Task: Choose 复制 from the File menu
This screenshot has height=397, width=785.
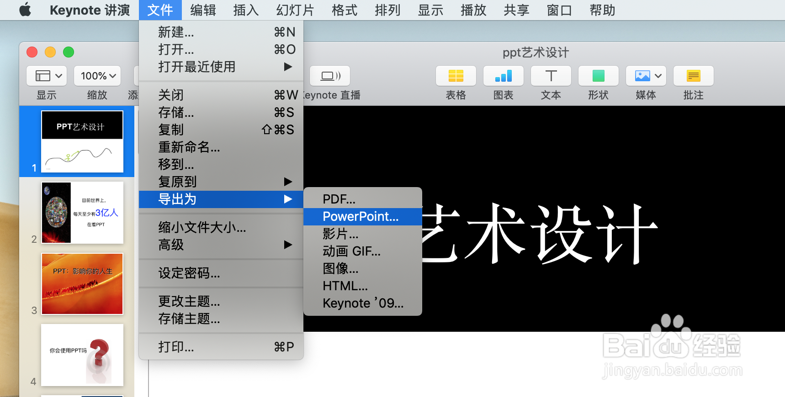Action: pyautogui.click(x=221, y=130)
